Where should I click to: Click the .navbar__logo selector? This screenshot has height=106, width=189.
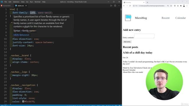click(18, 72)
